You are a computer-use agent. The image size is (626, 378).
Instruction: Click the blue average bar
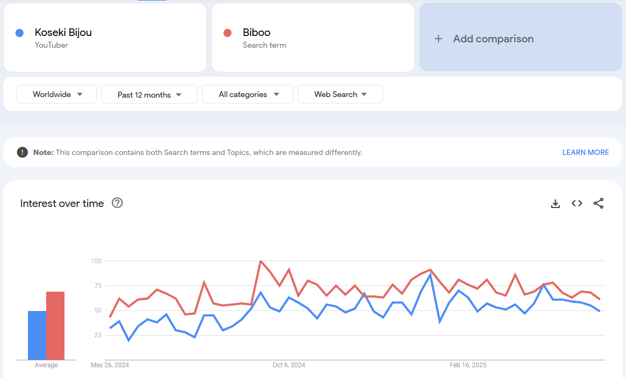pyautogui.click(x=37, y=335)
